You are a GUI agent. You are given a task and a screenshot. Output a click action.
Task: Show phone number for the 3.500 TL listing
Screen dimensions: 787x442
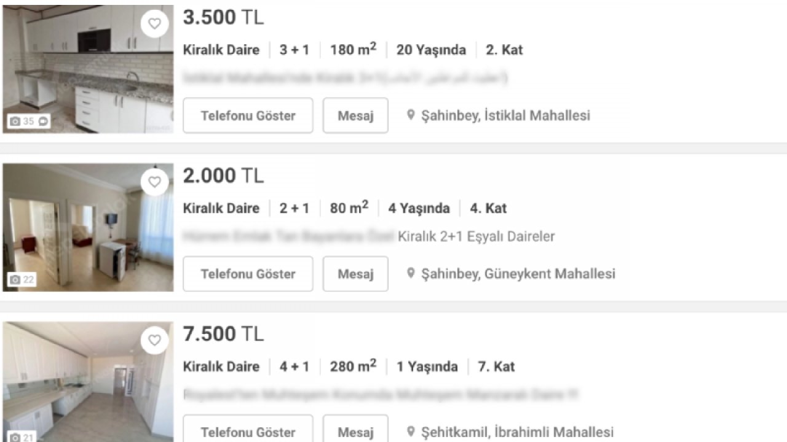[x=248, y=115]
